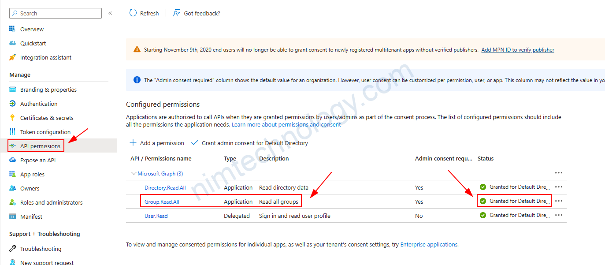Click the Integration assistant rocket icon
The image size is (605, 265).
(12, 57)
